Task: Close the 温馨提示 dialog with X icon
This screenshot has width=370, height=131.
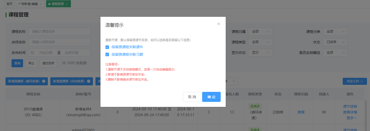Action: [x=219, y=24]
